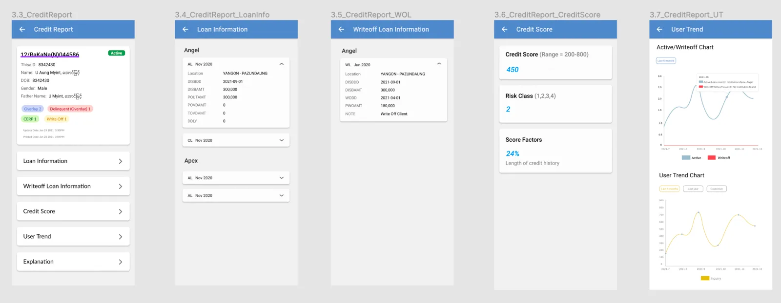Click the ThisaID value 8342430
Screen dimensions: 781x303
(x=47, y=65)
